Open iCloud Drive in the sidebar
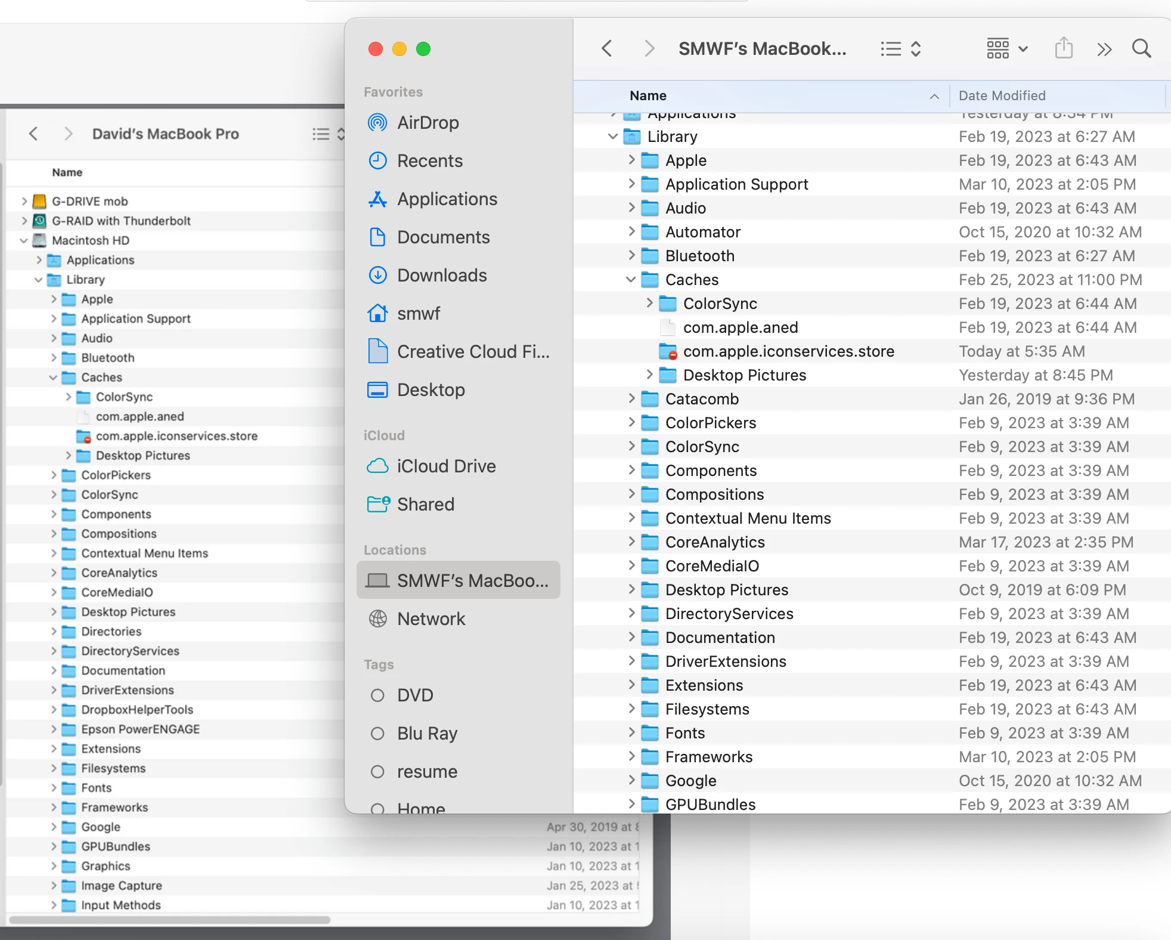 [x=446, y=466]
